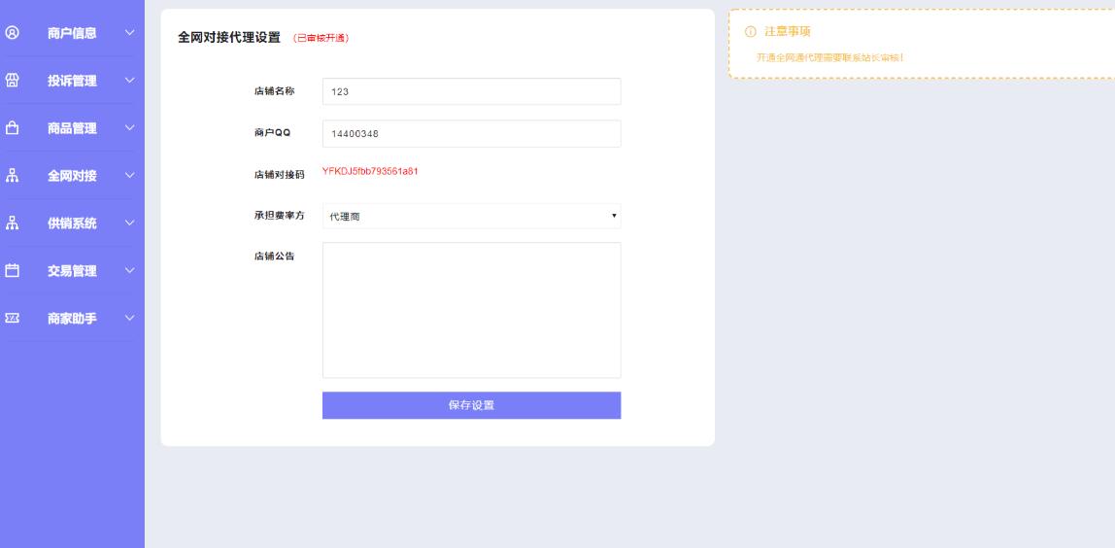Screen dimensions: 1115x548
Task: Click the network docking hierarchy icon
Action: coord(13,175)
